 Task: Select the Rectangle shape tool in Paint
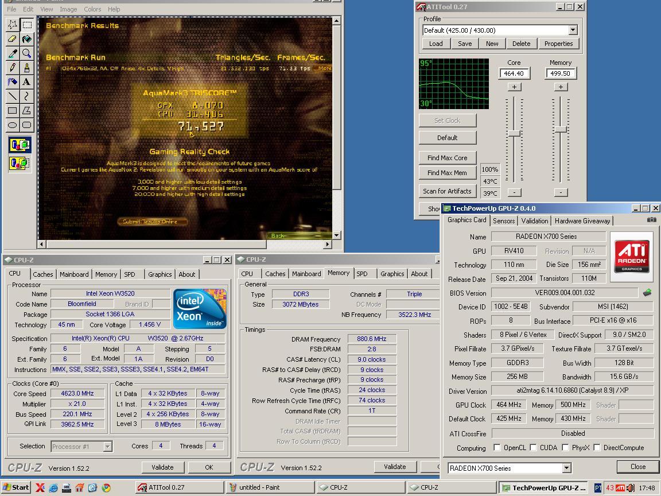coord(13,110)
